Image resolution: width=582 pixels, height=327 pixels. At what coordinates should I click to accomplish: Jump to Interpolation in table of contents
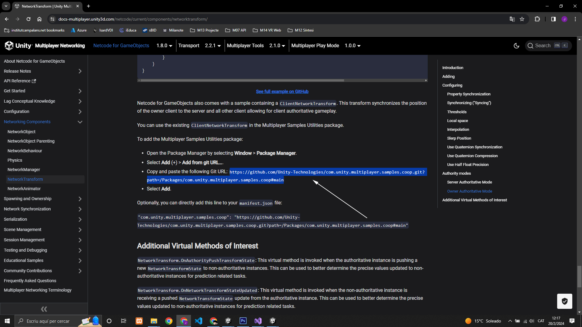pos(458,129)
